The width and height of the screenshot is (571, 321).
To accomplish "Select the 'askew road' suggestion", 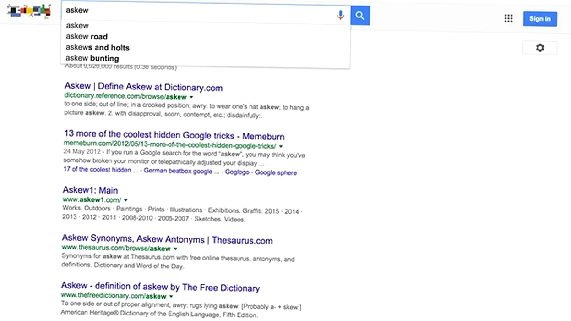I will pos(87,37).
